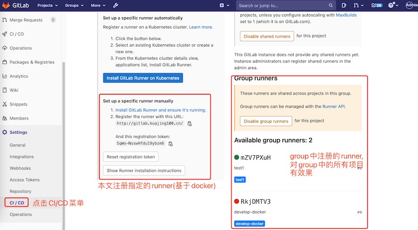Open the merge requests icon in top bar

(x=356, y=5)
